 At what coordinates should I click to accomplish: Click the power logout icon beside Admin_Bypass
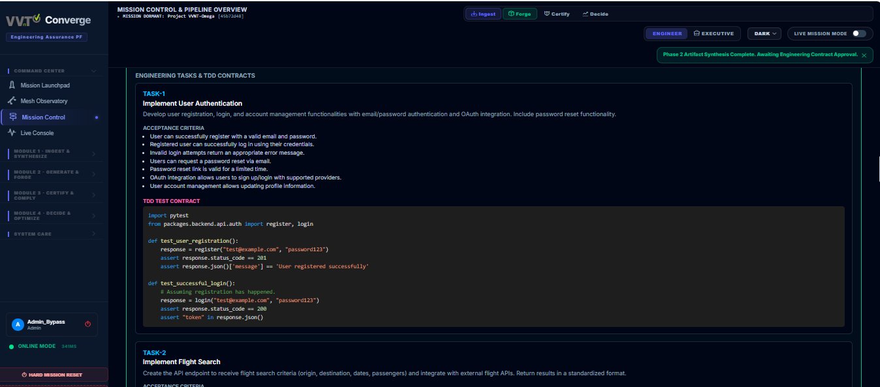[x=87, y=324]
